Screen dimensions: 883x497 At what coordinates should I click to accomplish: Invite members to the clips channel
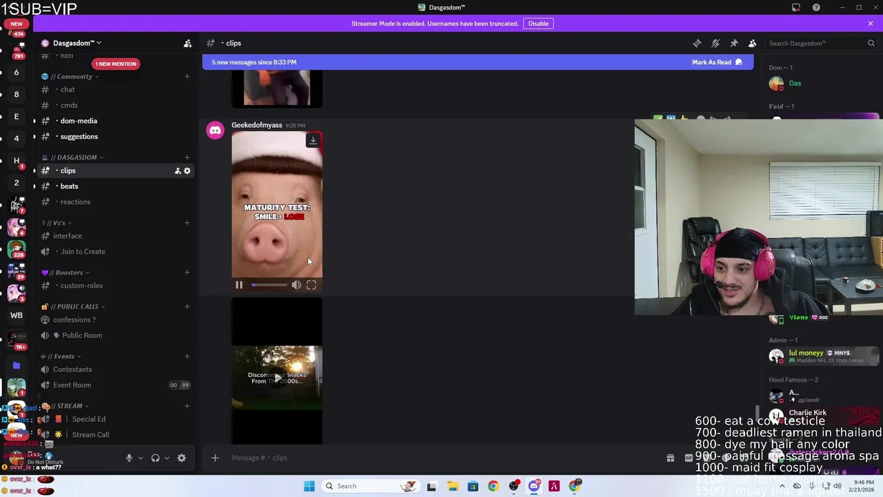pos(177,171)
